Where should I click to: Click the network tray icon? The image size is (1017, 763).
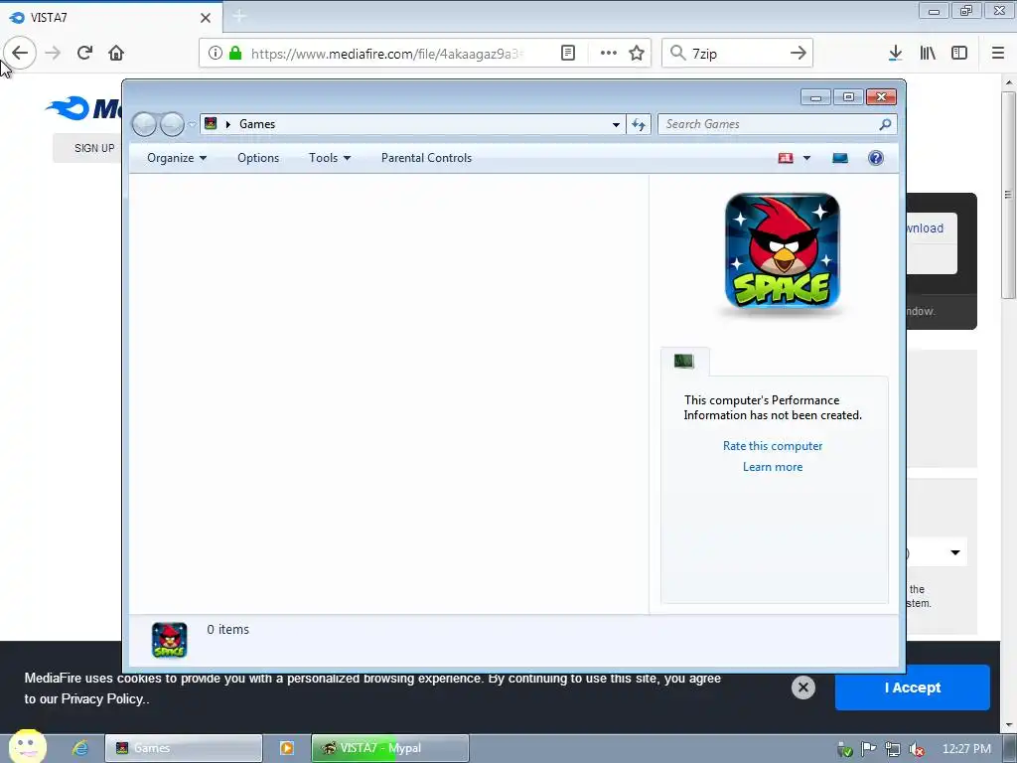(893, 749)
